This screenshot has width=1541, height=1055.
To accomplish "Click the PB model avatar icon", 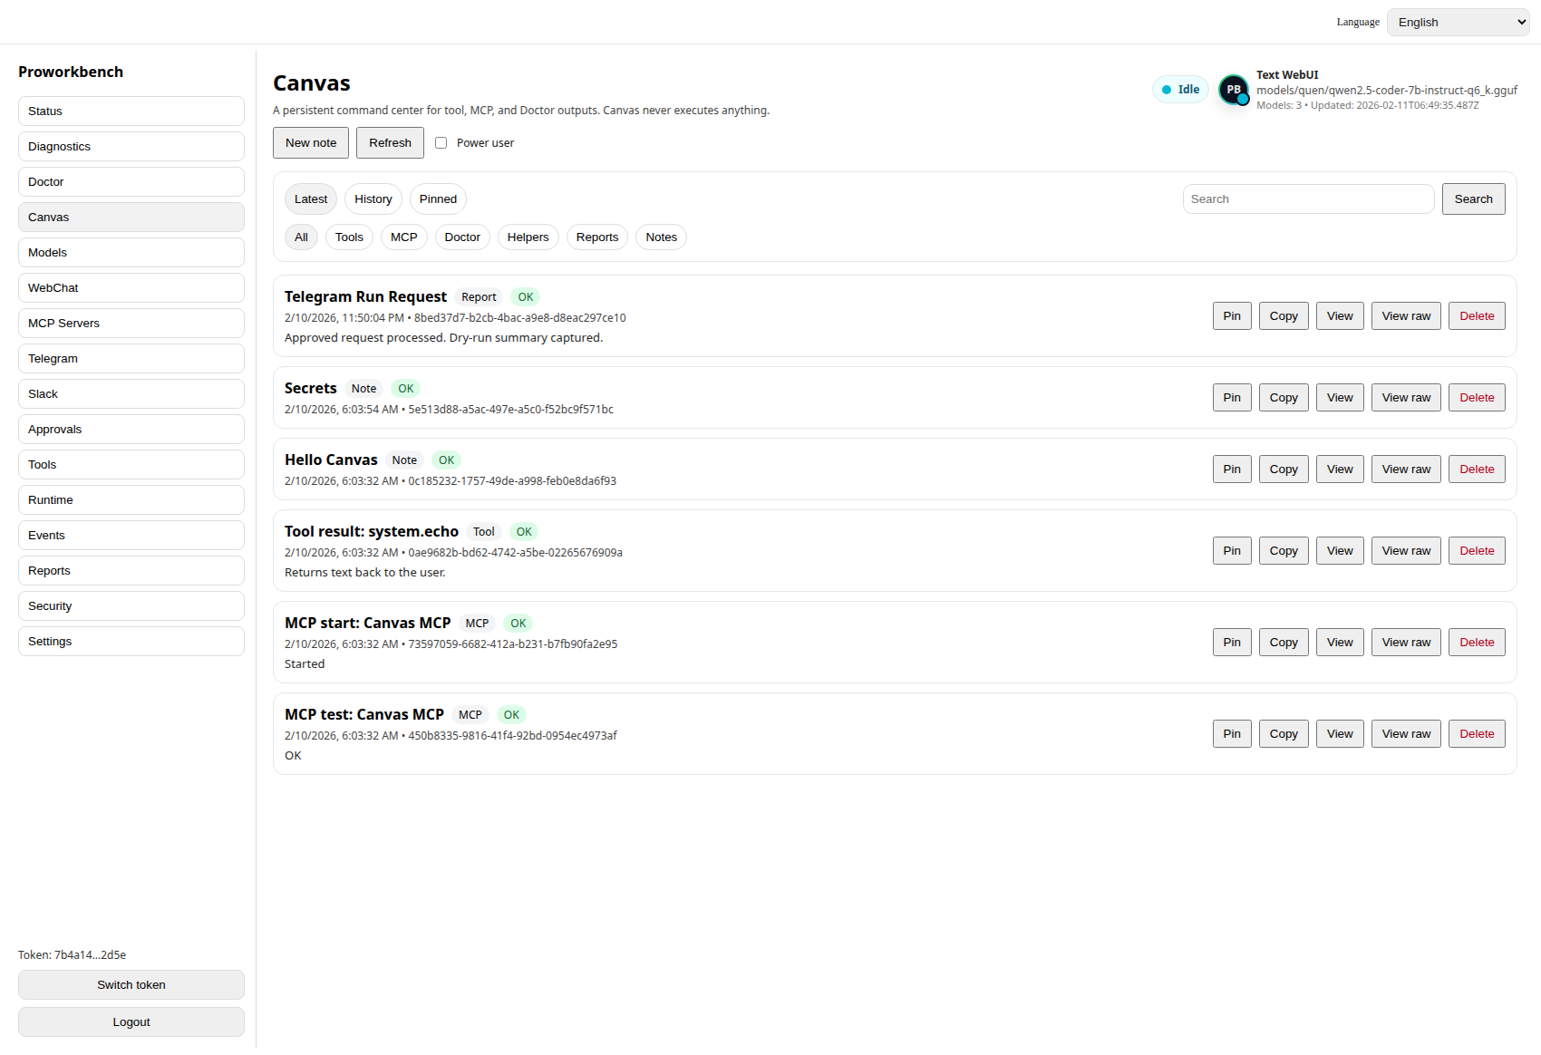I will pyautogui.click(x=1233, y=90).
